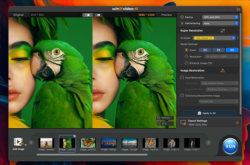Click the Image Restoration section icon
This screenshot has width=250, height=165.
pos(222,70)
